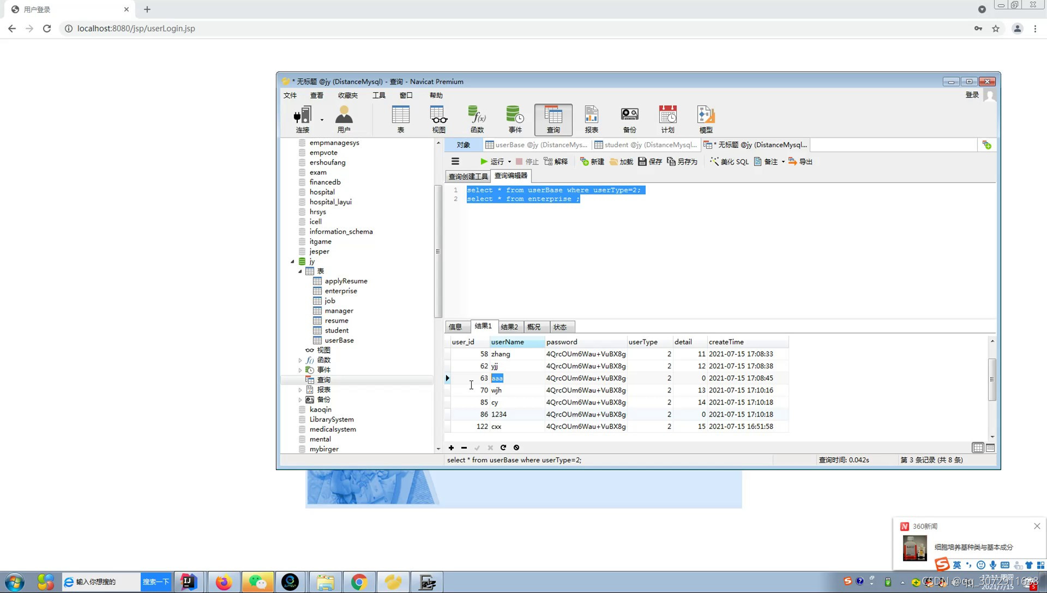The height and width of the screenshot is (593, 1047).
Task: Open the userBase @jy tab
Action: (537, 145)
